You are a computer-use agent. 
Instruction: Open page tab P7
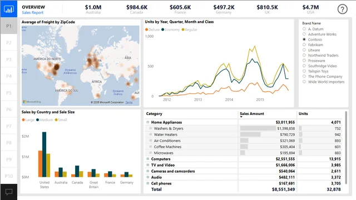coord(9,126)
